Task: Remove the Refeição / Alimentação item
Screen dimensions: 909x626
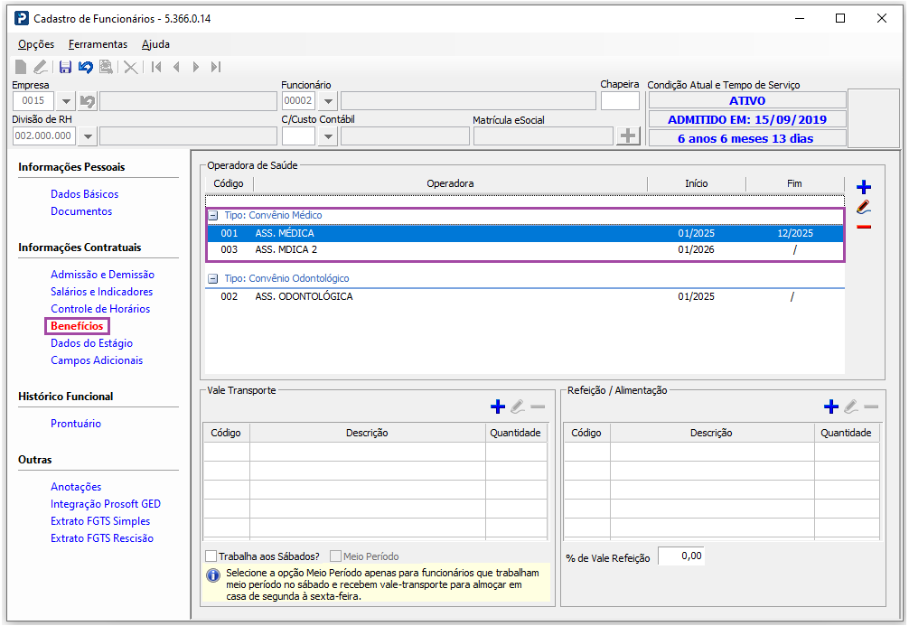Action: coord(871,406)
